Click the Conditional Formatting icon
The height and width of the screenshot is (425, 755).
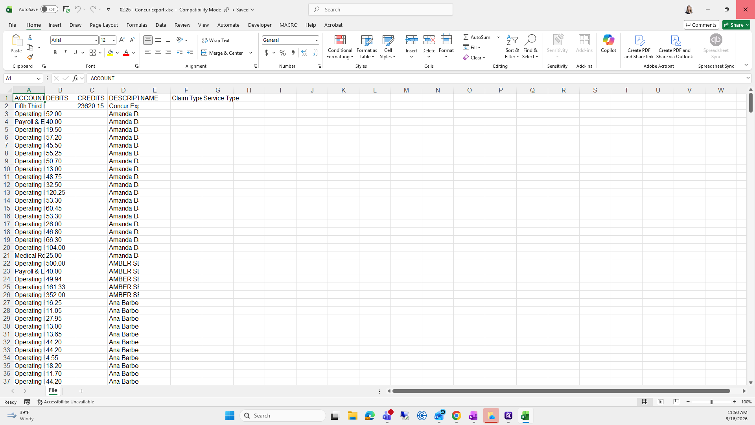[x=340, y=40]
